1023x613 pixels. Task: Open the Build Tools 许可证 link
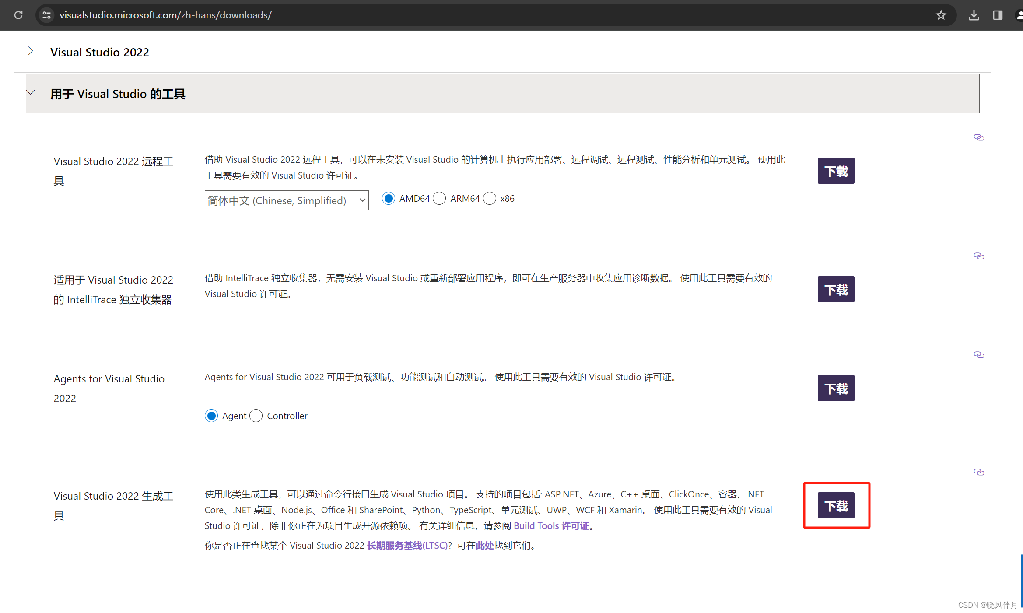(551, 526)
